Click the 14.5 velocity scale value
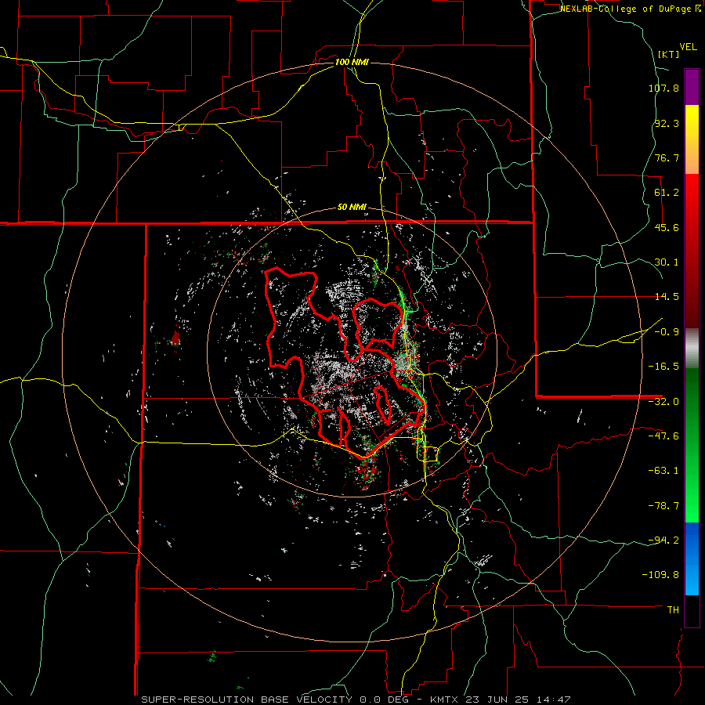The height and width of the screenshot is (705, 705). click(x=667, y=297)
